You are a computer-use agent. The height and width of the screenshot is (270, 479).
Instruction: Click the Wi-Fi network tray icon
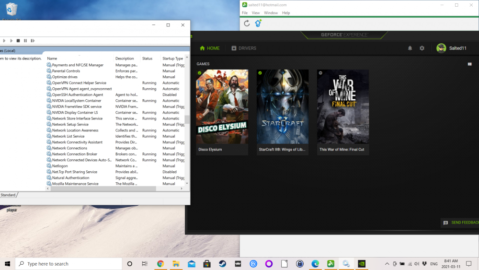tap(410, 264)
